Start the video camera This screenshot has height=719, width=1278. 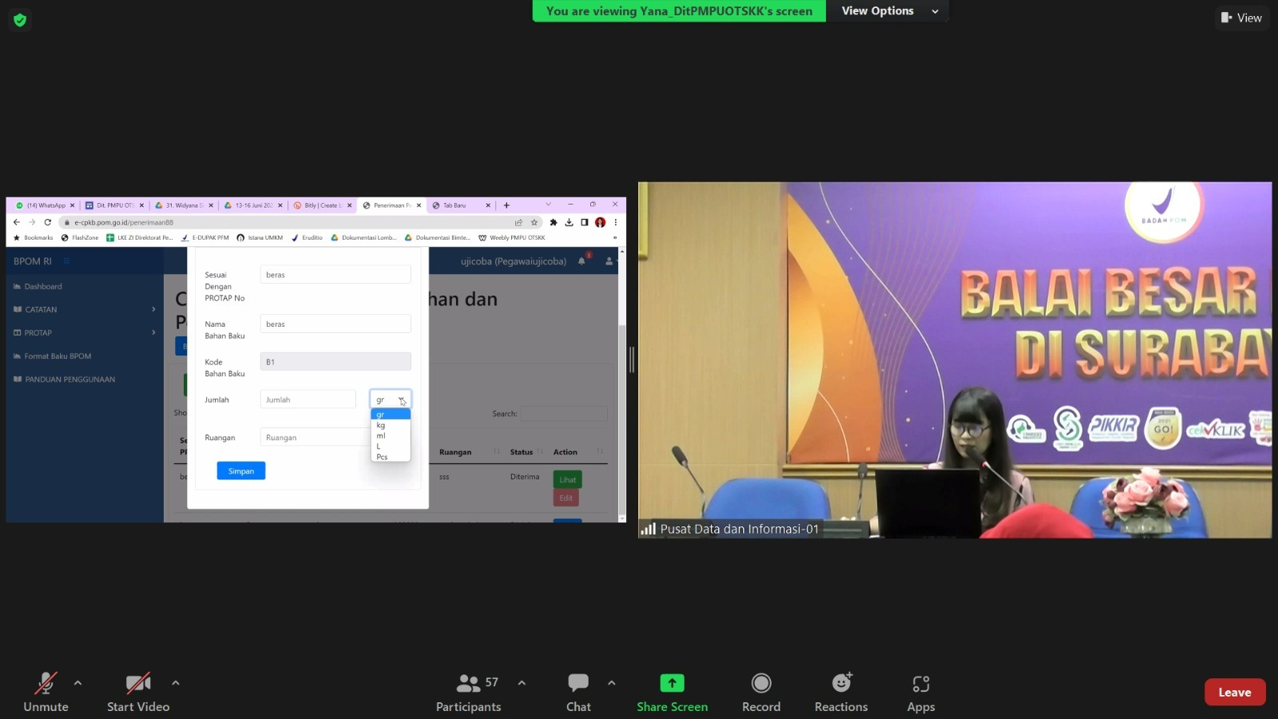138,693
